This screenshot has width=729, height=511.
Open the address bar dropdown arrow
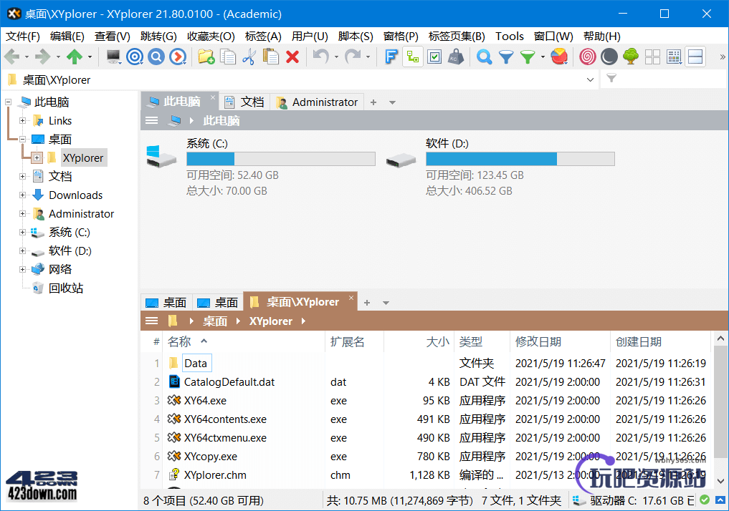(590, 80)
